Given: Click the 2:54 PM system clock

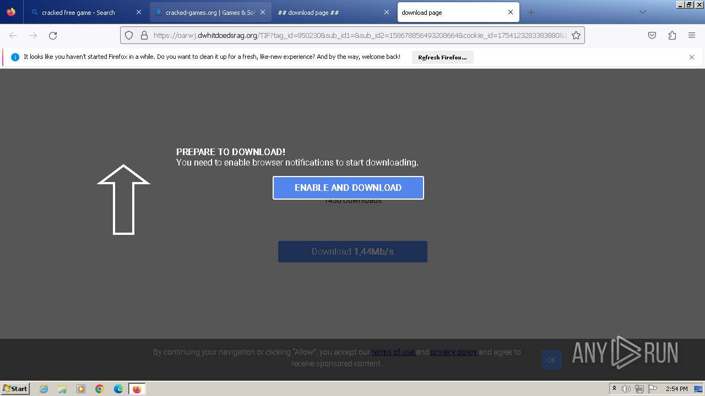Looking at the screenshot, I should (676, 389).
